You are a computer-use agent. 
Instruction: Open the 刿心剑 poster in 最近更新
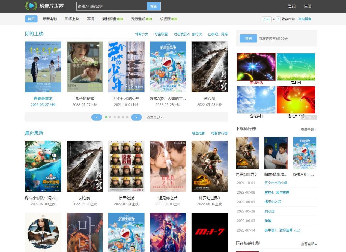pos(85,166)
